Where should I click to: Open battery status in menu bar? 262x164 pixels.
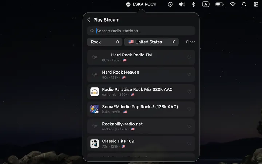pos(219,4)
